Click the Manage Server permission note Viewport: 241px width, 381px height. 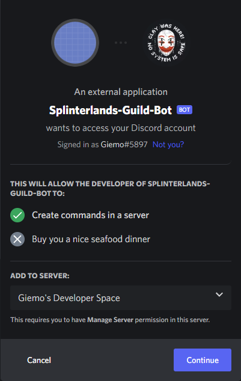110,320
